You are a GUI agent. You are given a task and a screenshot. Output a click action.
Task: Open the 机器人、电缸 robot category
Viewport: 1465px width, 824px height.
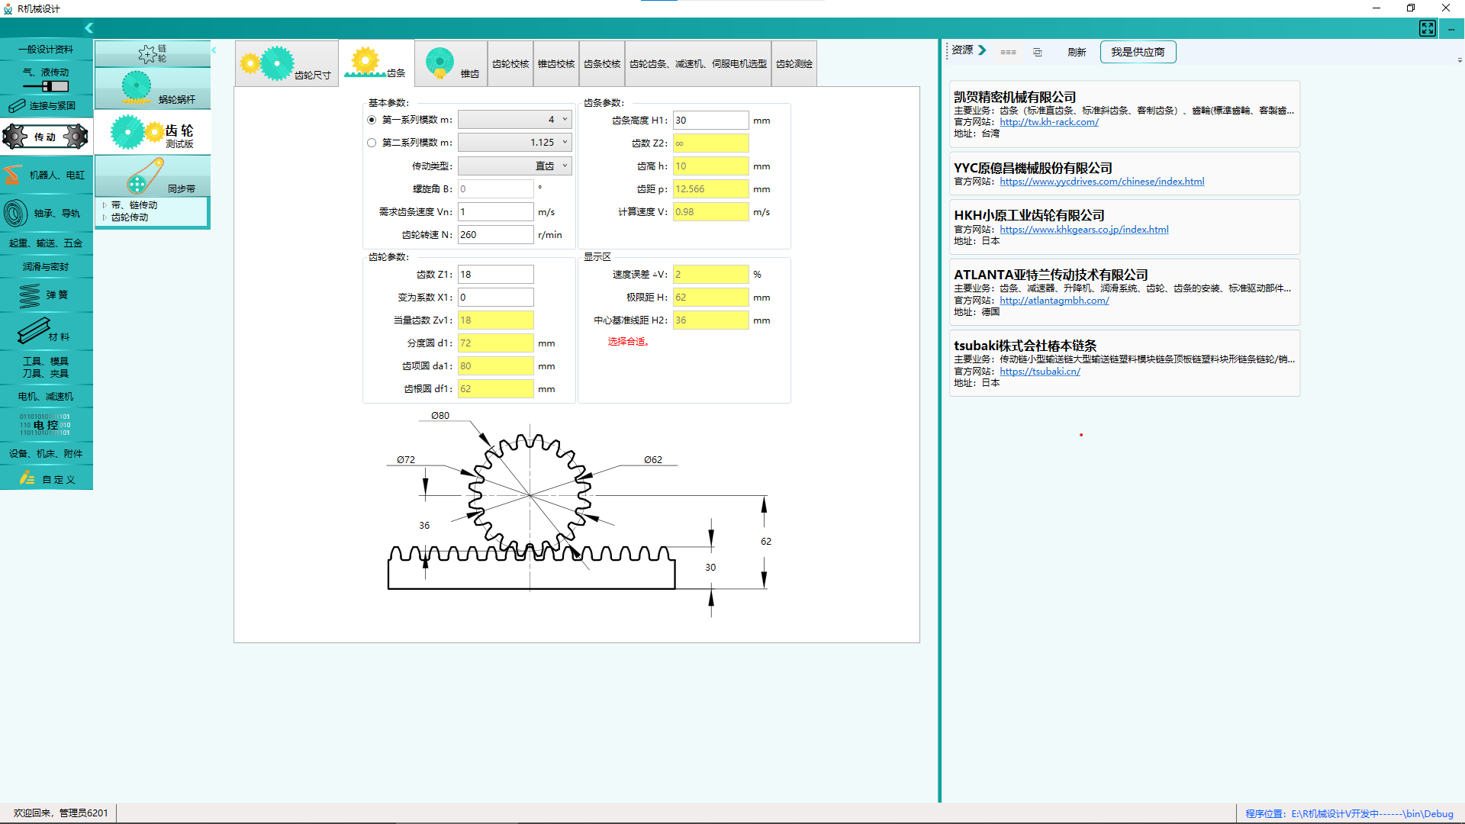coord(46,175)
